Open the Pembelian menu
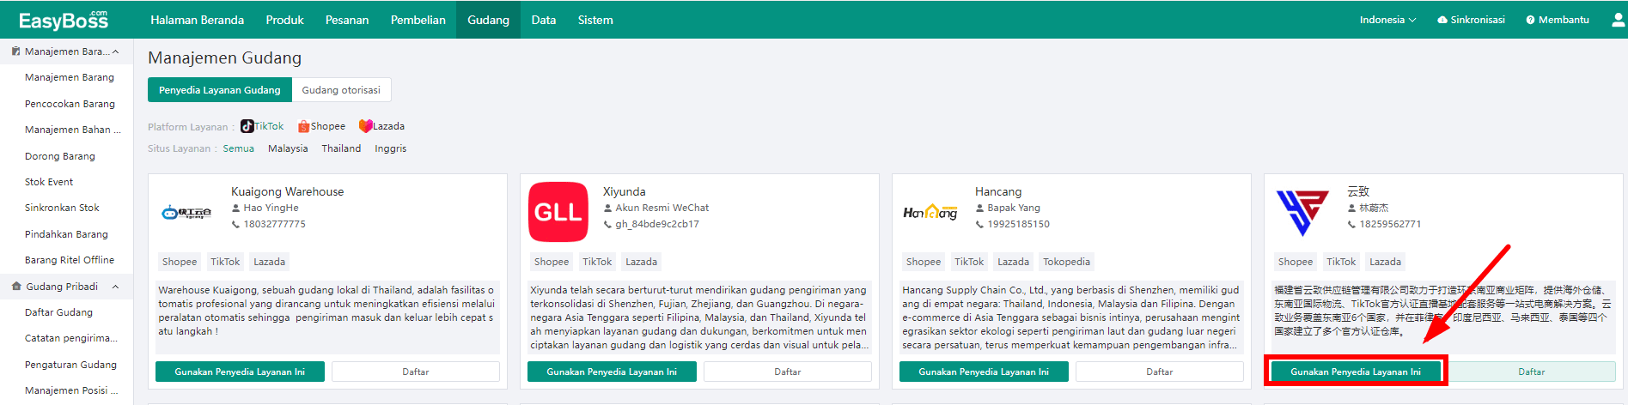This screenshot has width=1628, height=405. (x=418, y=20)
